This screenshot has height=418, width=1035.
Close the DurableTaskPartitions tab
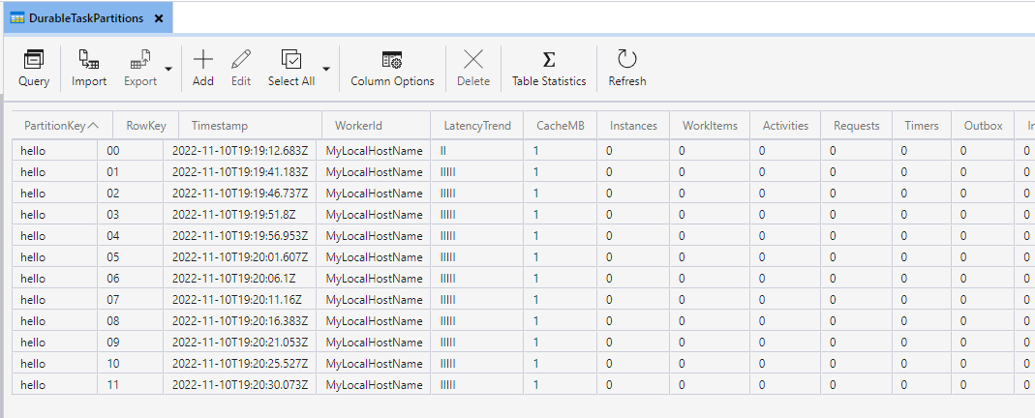click(x=159, y=17)
